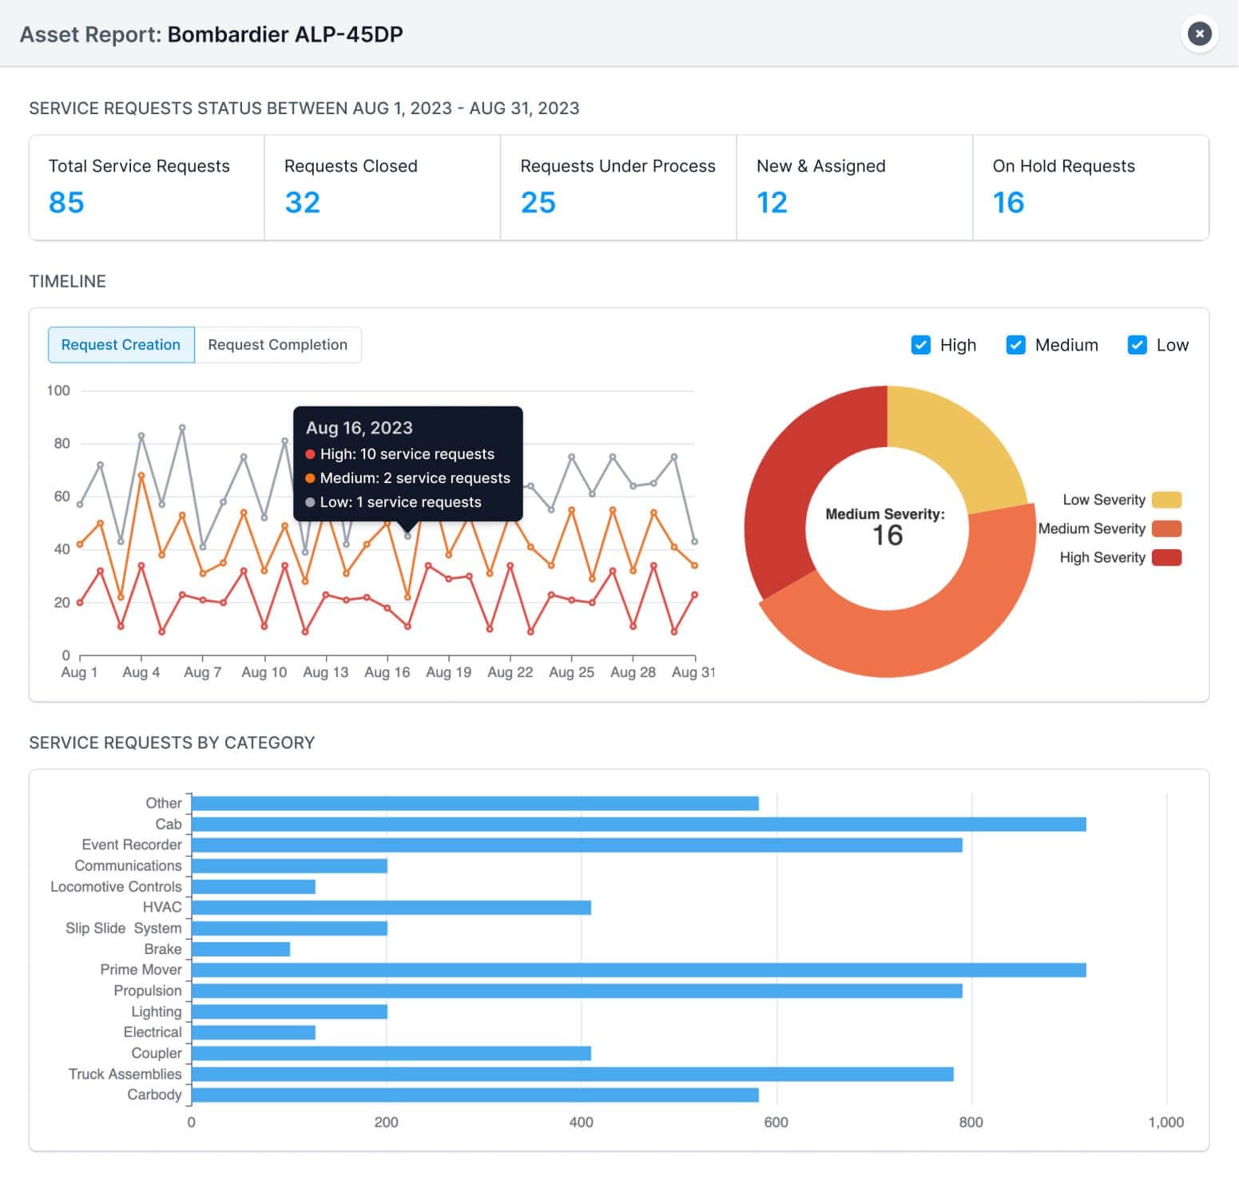
Task: Click the Truck Assemblies category bar
Action: [573, 1074]
